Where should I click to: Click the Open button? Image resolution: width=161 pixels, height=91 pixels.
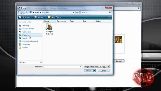click(89, 71)
